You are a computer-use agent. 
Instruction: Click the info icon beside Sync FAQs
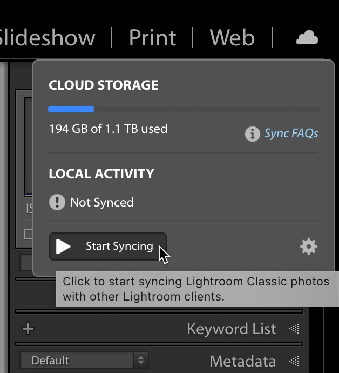pyautogui.click(x=252, y=134)
